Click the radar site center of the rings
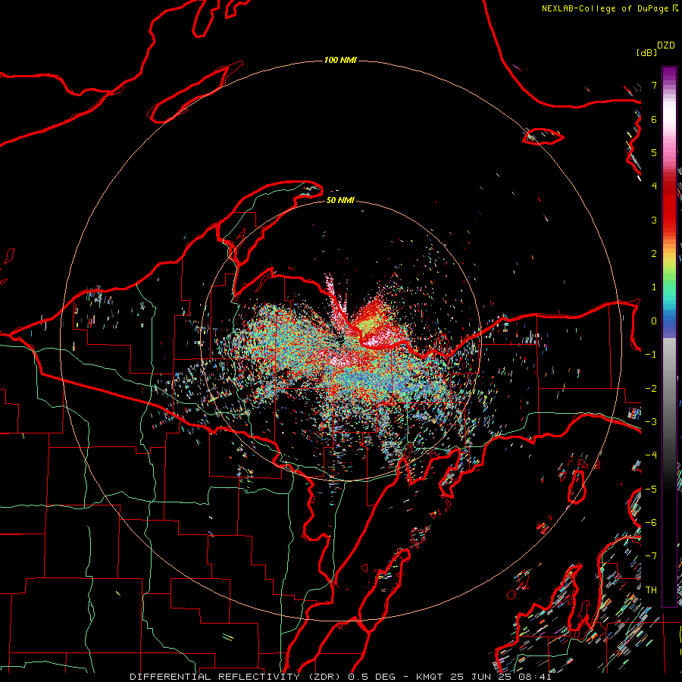Image resolution: width=682 pixels, height=682 pixels. point(340,341)
